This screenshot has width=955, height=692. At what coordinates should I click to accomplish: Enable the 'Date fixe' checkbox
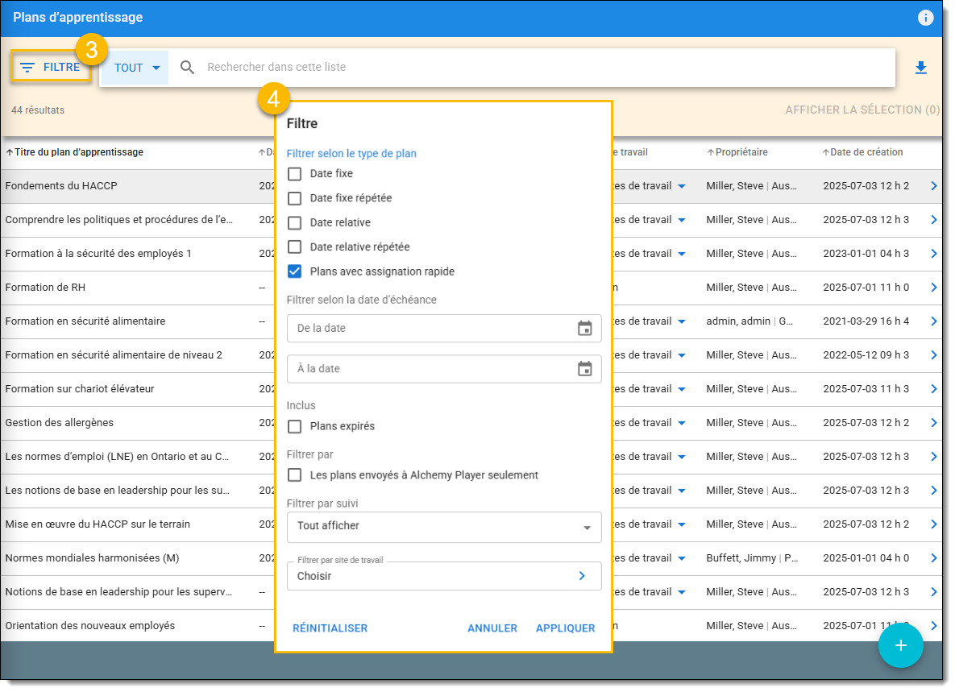(295, 174)
